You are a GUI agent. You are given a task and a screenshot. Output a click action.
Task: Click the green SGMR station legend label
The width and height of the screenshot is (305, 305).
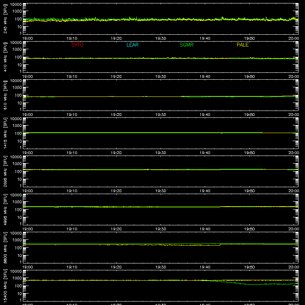point(186,45)
